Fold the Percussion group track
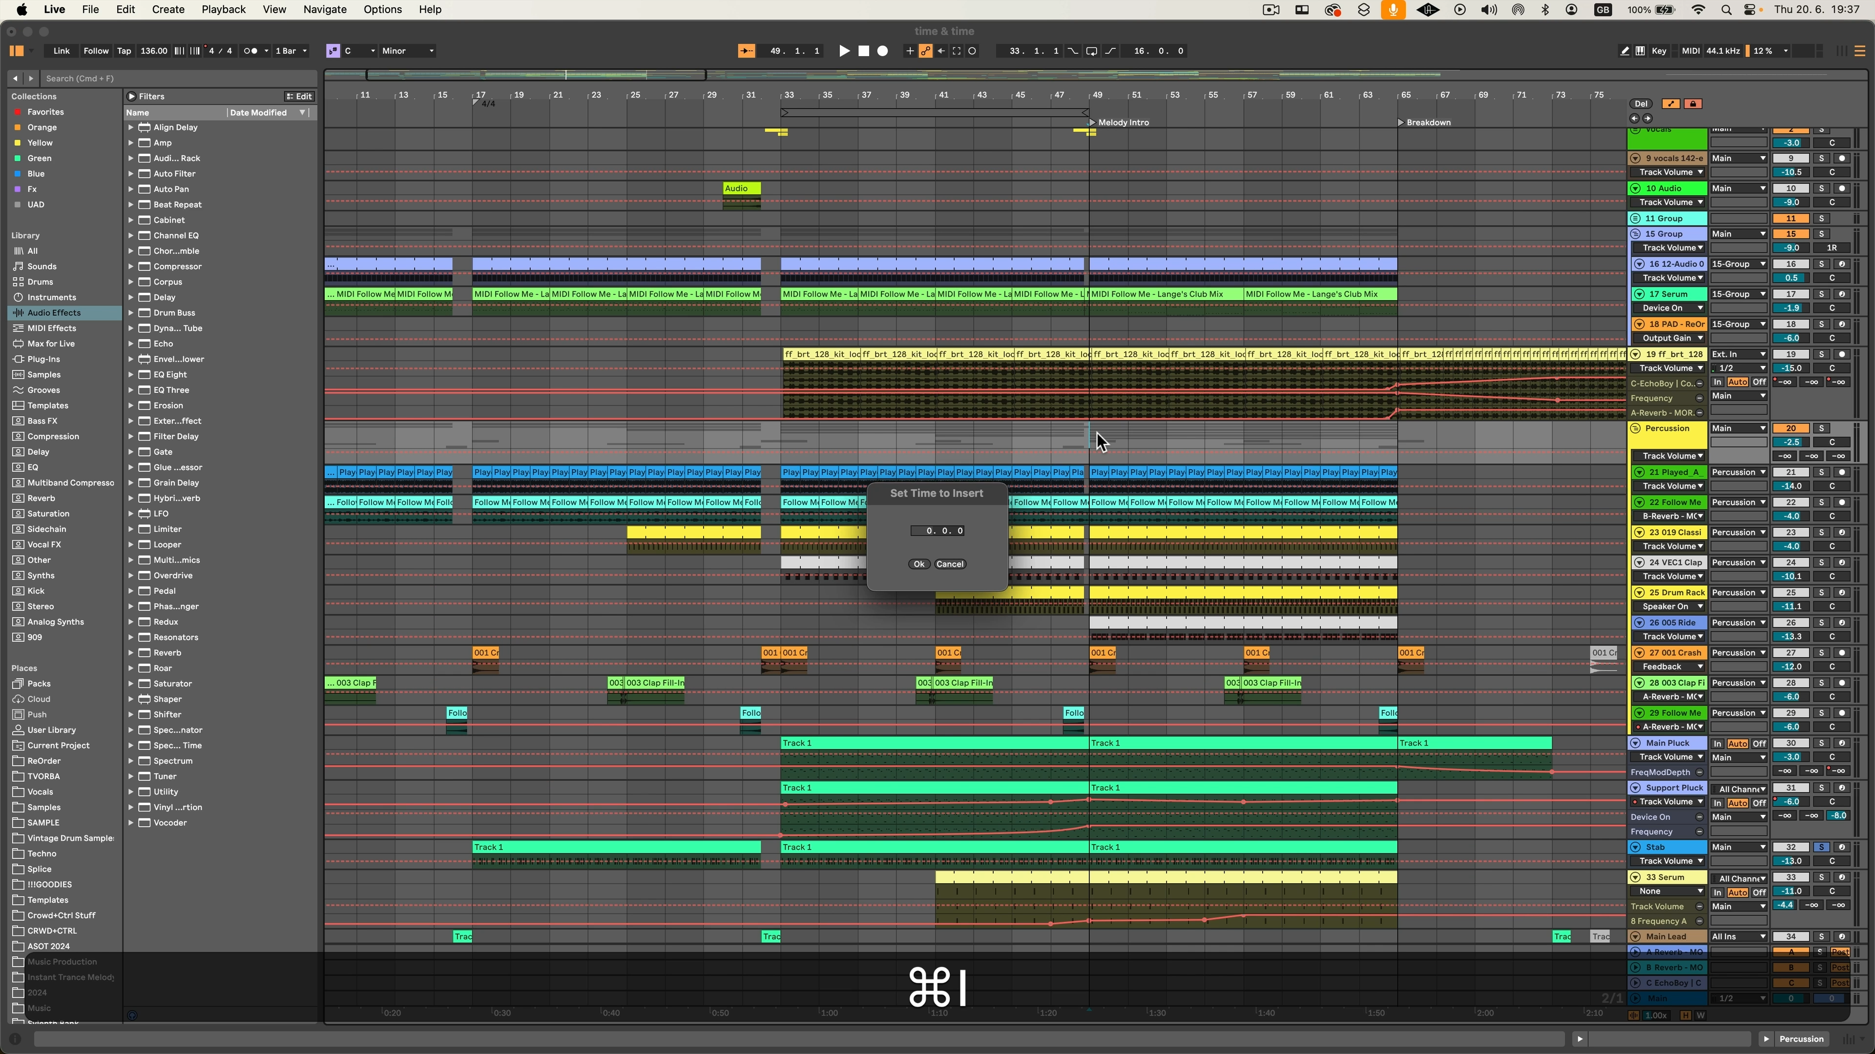Image resolution: width=1875 pixels, height=1054 pixels. coord(1635,428)
